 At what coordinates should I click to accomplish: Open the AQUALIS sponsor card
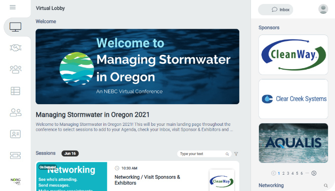click(x=293, y=143)
